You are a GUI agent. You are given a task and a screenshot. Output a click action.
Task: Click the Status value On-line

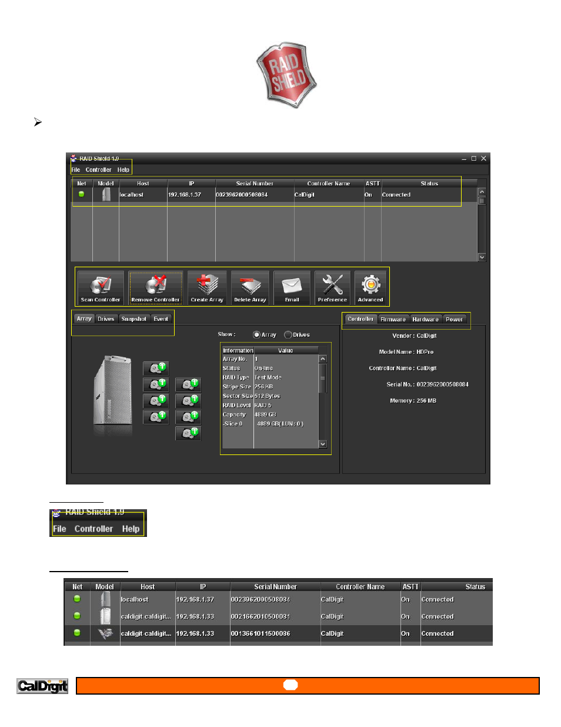click(x=263, y=368)
